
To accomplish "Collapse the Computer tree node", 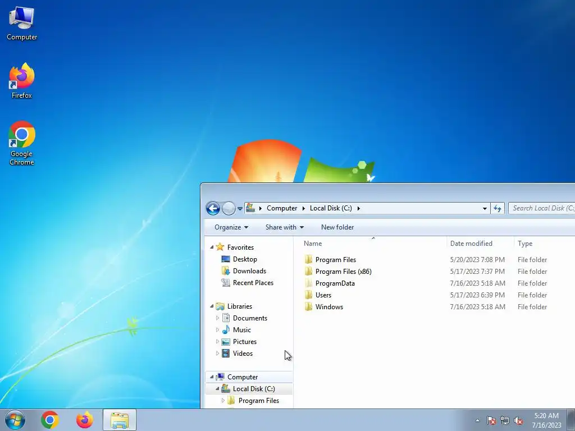I will pyautogui.click(x=212, y=377).
